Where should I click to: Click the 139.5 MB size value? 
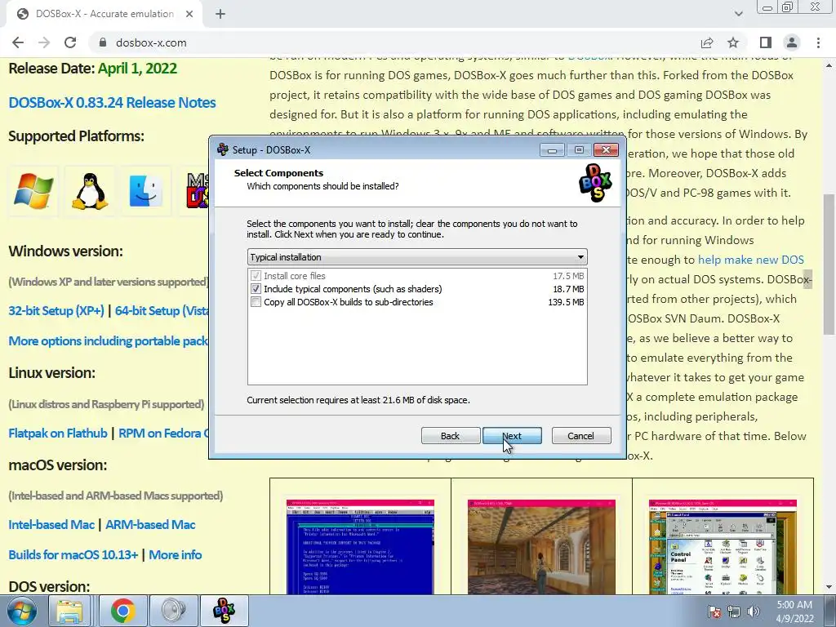pyautogui.click(x=567, y=302)
